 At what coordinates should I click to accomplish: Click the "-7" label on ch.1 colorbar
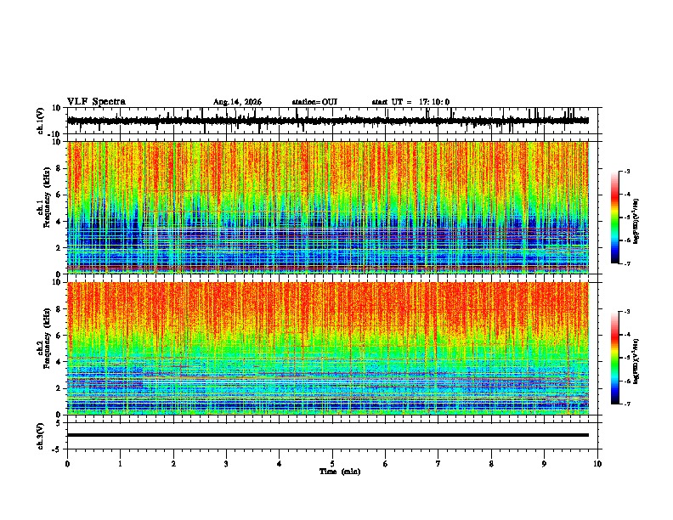627,264
